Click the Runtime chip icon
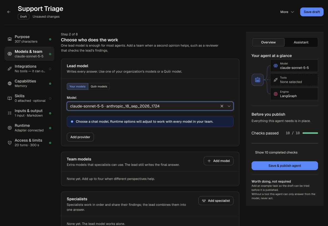The width and height of the screenshot is (328, 226). tap(10, 128)
